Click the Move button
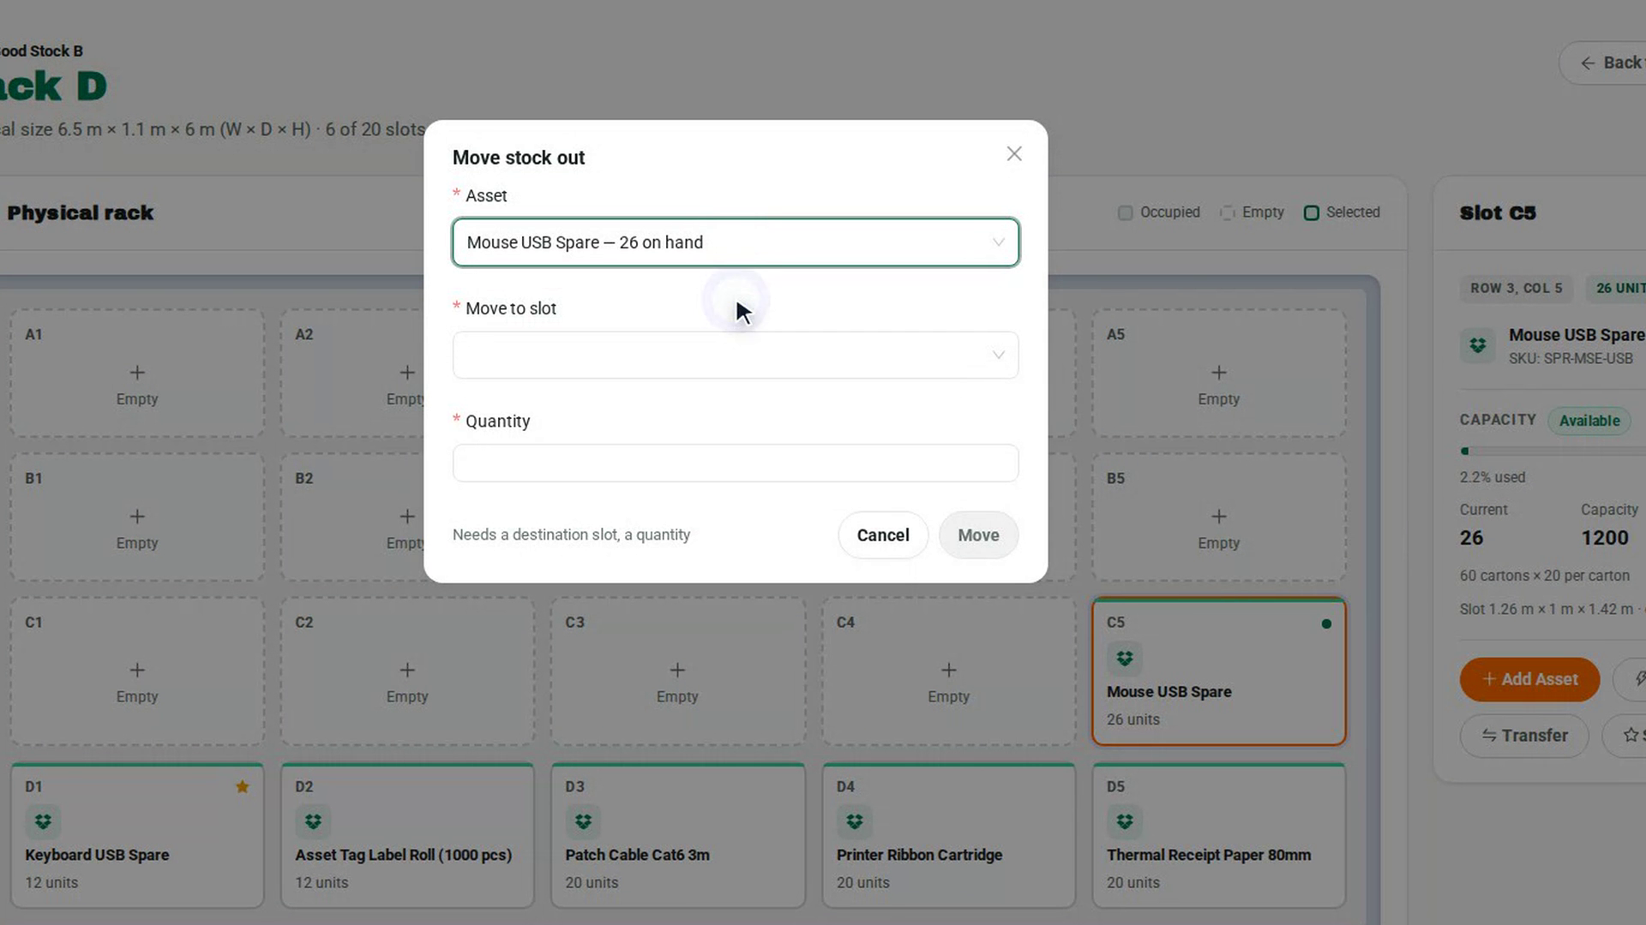1646x925 pixels. (978, 535)
